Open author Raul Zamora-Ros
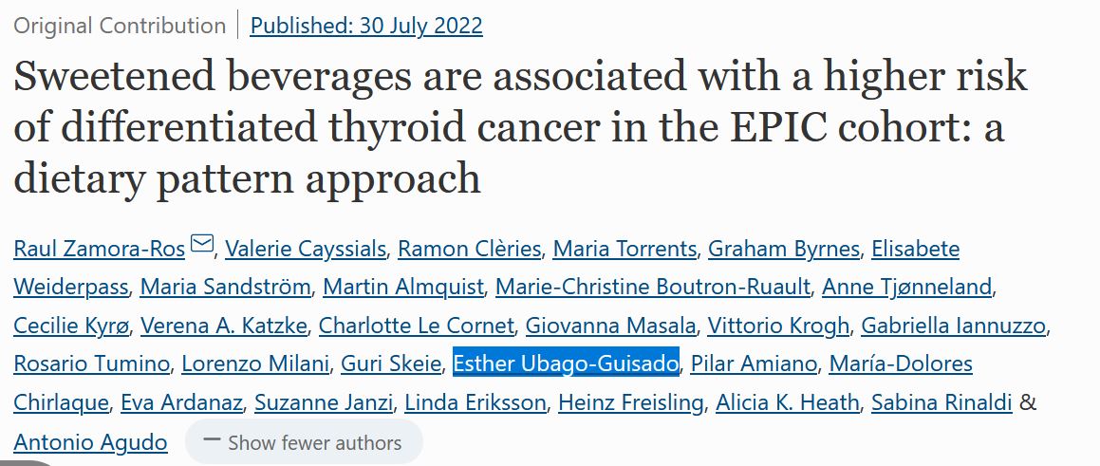Image resolution: width=1100 pixels, height=466 pixels. point(100,250)
